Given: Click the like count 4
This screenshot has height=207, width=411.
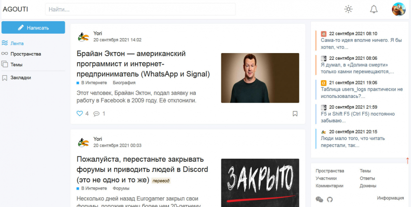Looking at the screenshot, I should (87, 114).
